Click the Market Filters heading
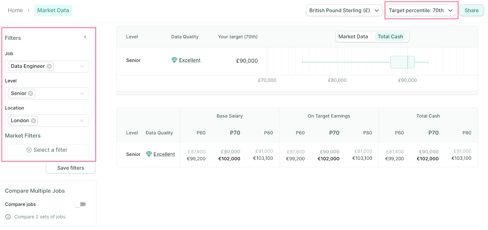Screen dimensions: 488x230 (x=23, y=136)
